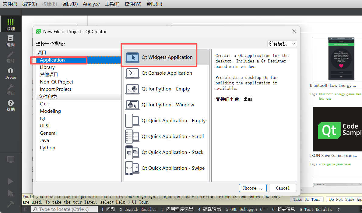Select Qt Quick Application - Scroll icon
The image size is (362, 213).
pyautogui.click(x=132, y=137)
